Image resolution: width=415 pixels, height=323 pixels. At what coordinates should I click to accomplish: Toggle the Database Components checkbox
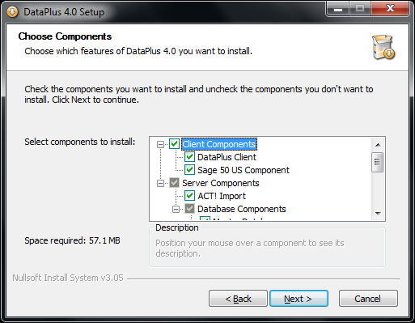(189, 209)
